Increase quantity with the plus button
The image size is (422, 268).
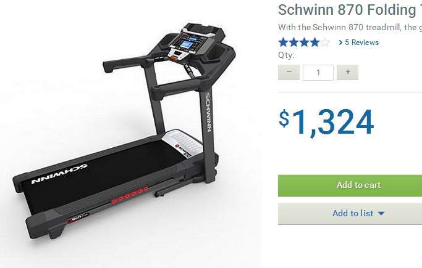347,72
